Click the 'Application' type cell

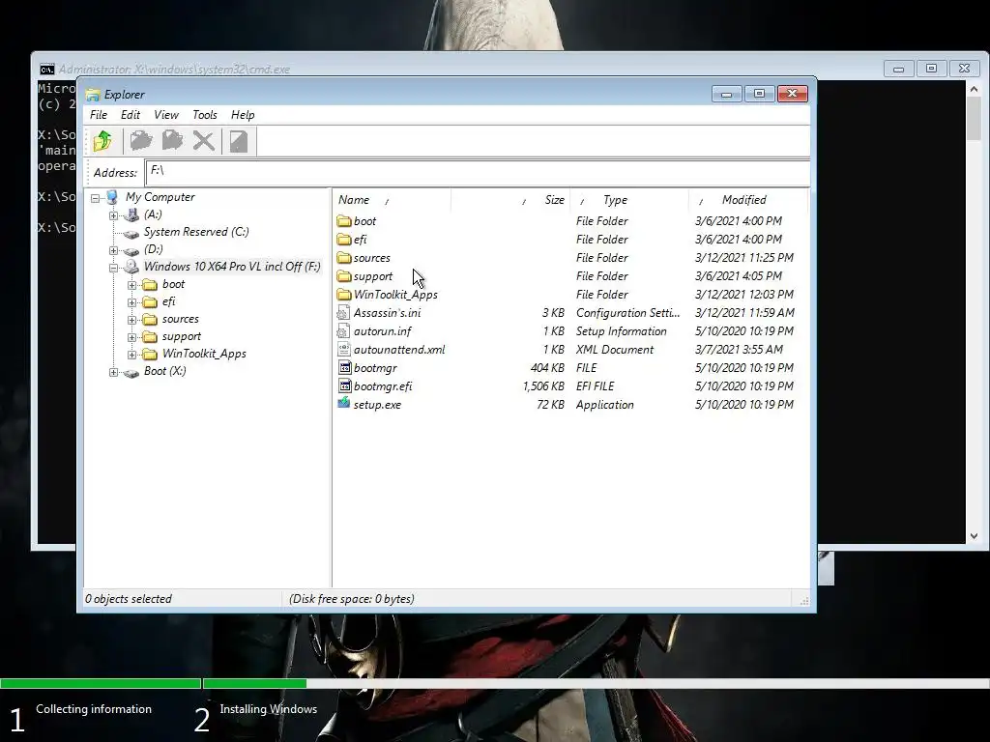click(605, 405)
